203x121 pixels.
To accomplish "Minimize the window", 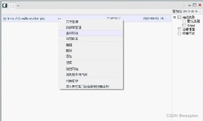I will 190,5.
